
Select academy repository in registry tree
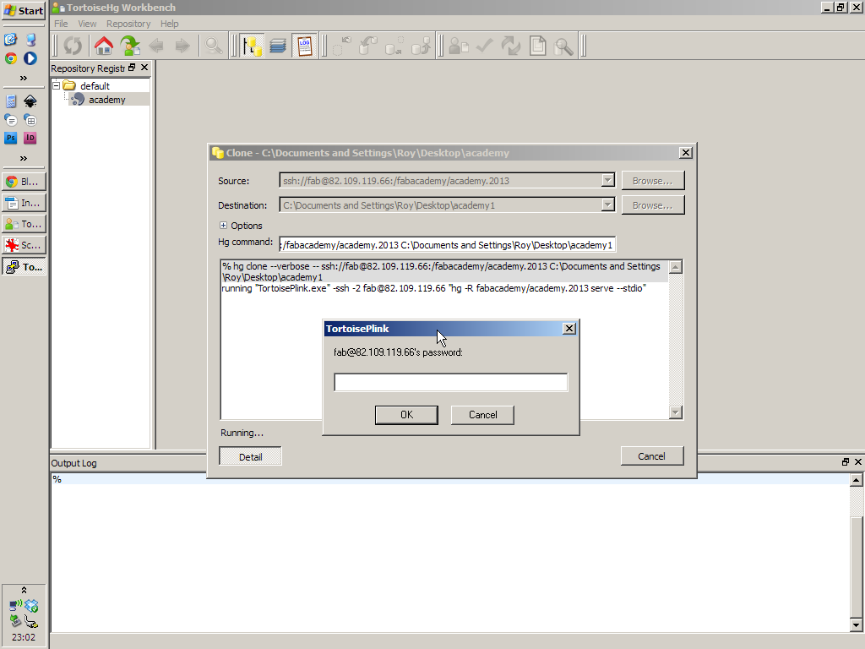(107, 100)
